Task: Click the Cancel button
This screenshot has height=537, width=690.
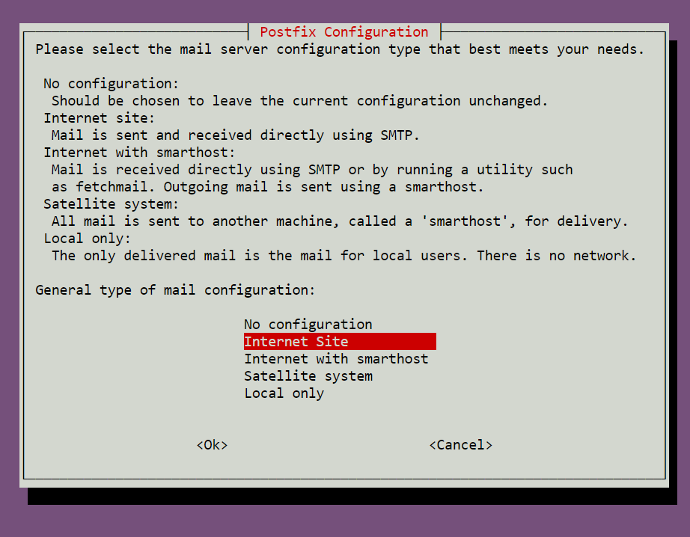Action: pos(461,445)
